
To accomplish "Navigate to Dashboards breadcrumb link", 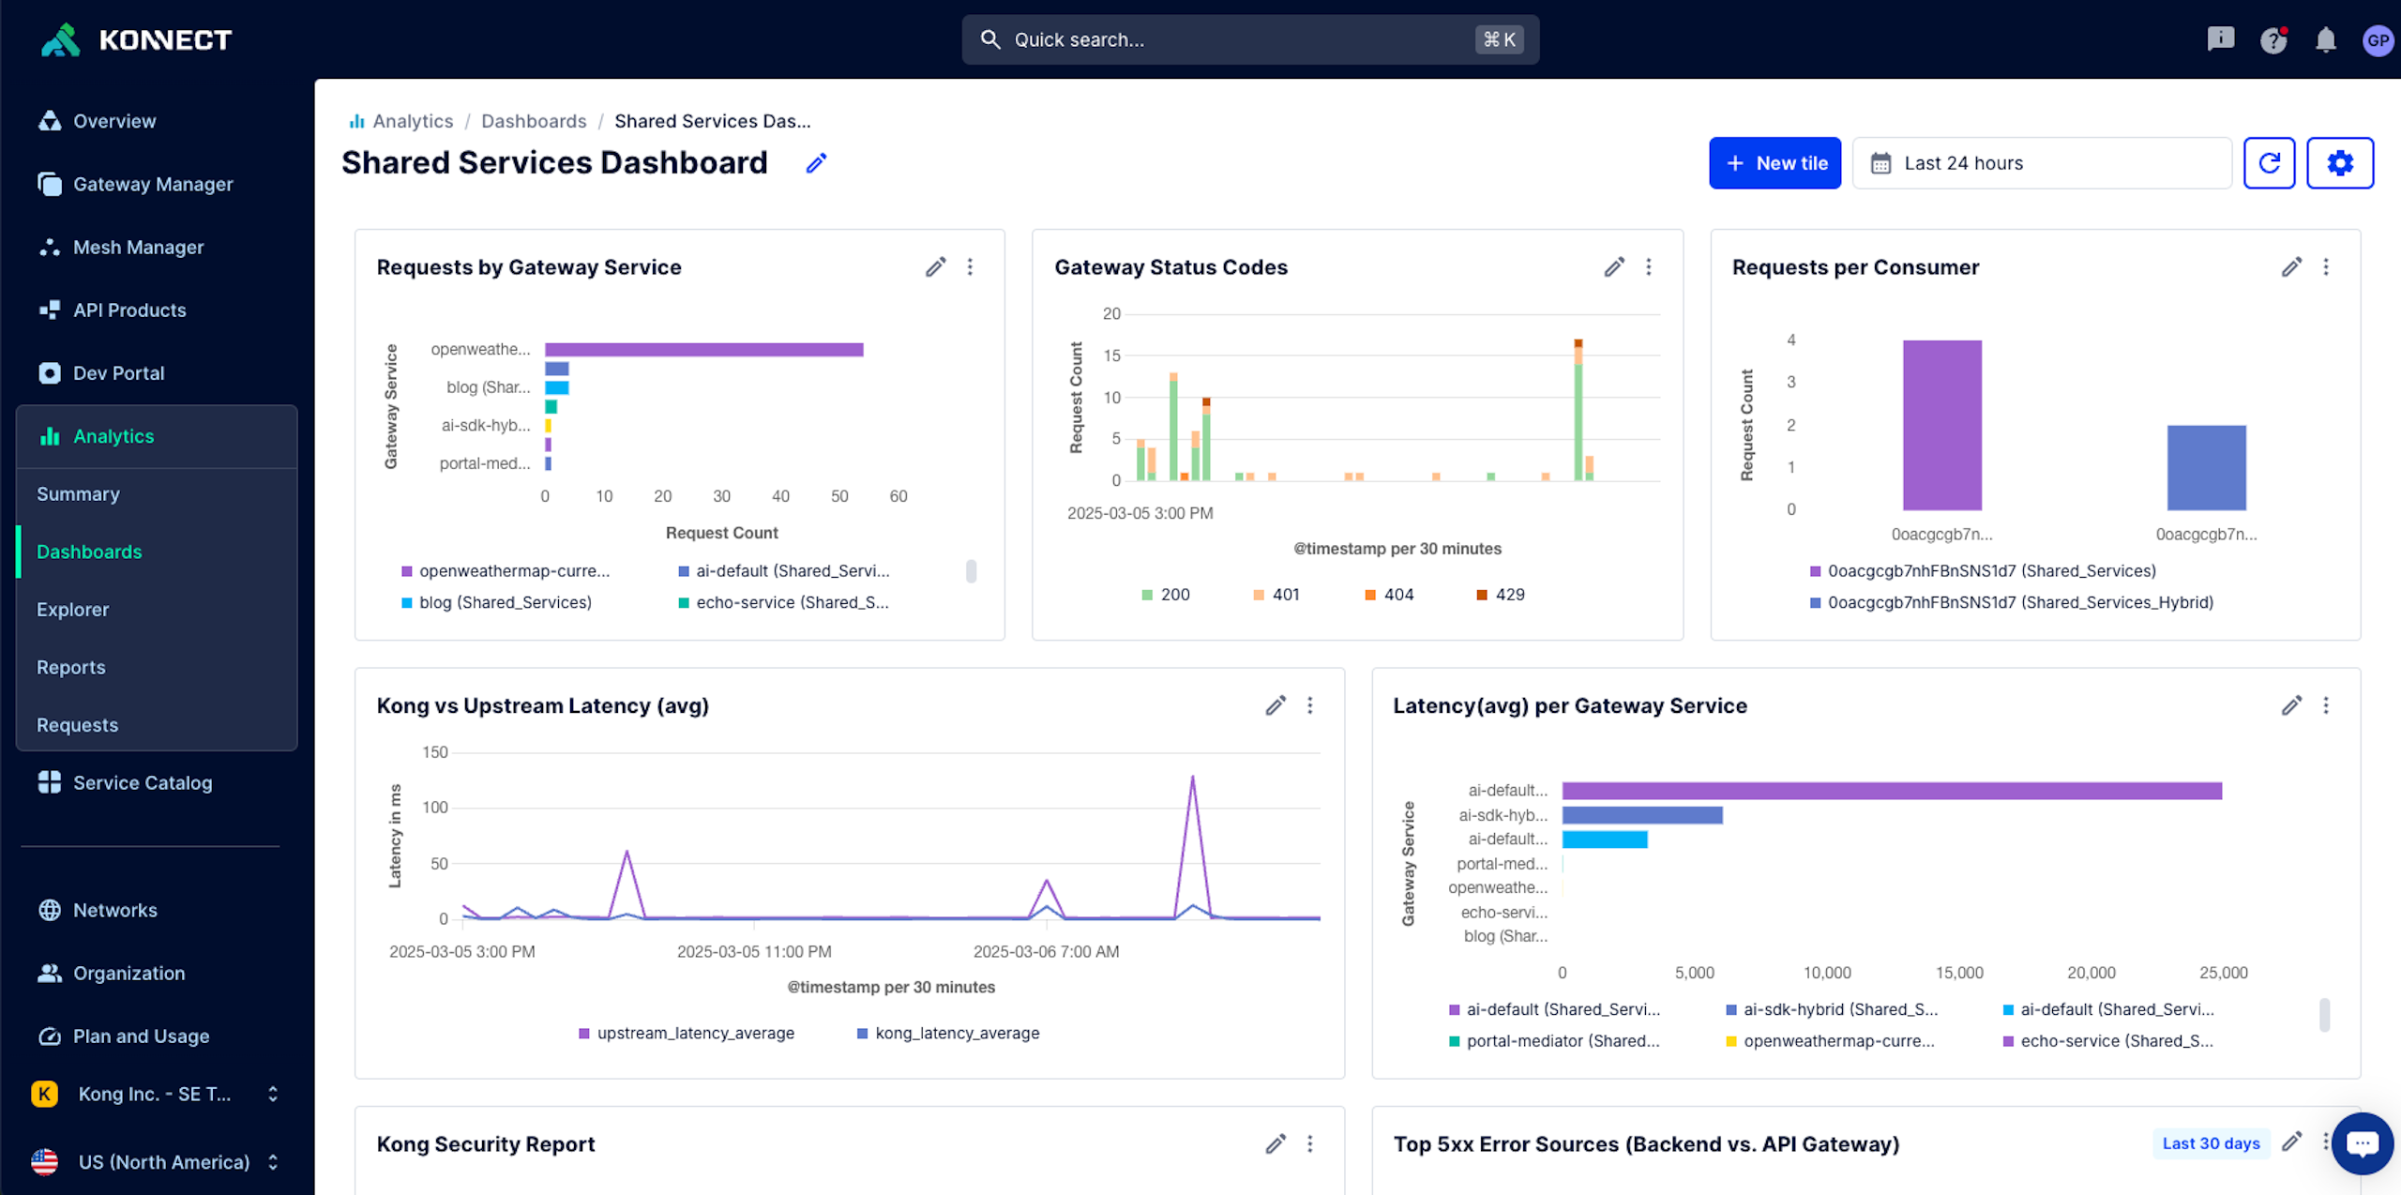I will [x=533, y=121].
